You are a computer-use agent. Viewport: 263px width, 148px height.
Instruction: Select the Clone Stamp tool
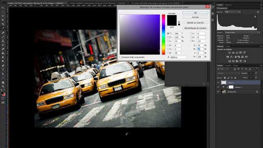pyautogui.click(x=3, y=41)
